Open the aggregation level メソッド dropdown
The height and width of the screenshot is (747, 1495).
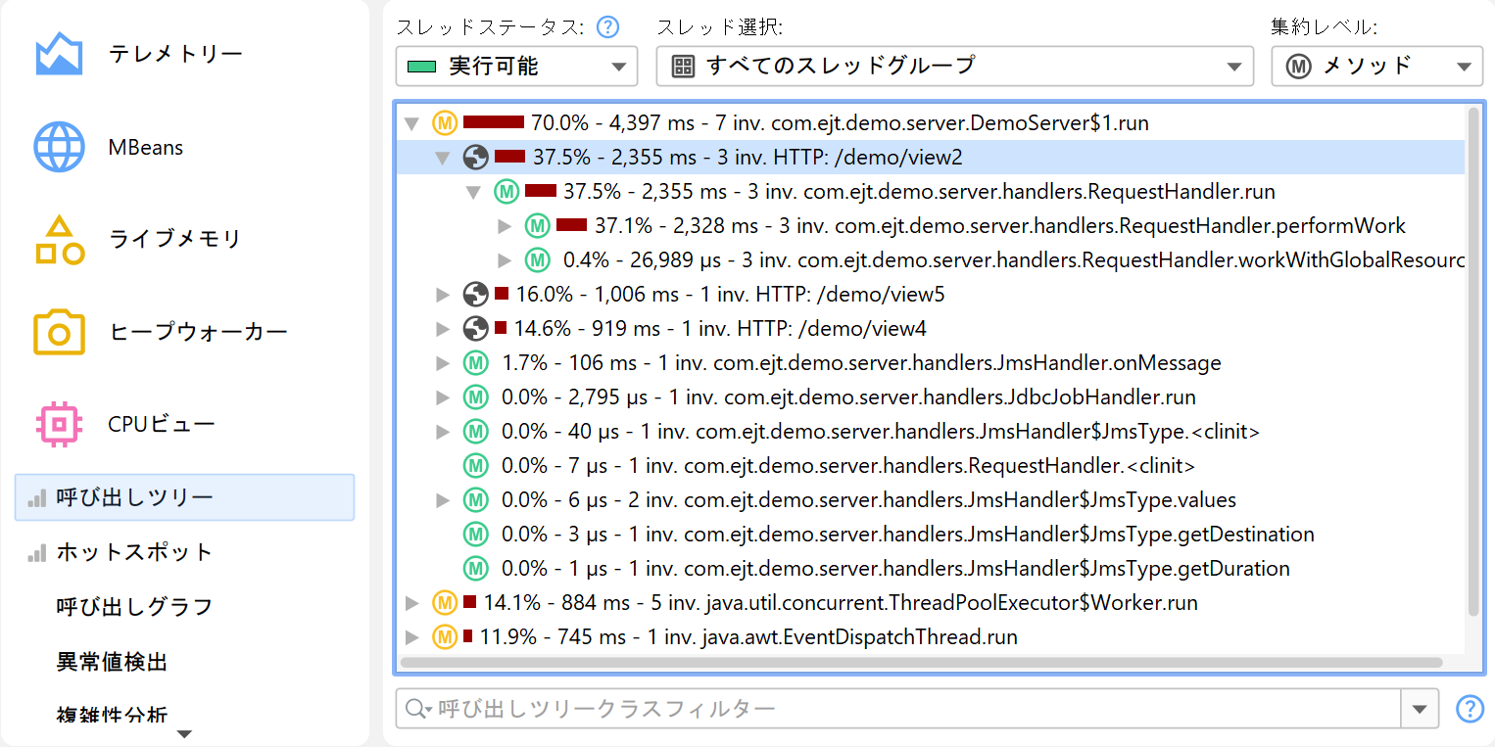tap(1376, 67)
